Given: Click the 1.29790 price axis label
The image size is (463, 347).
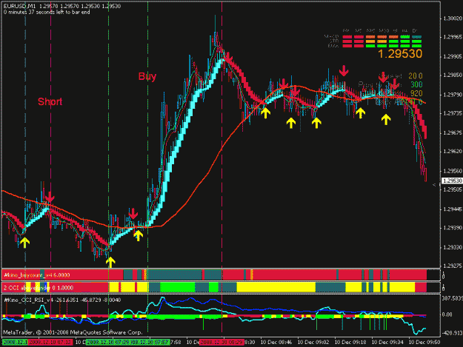Looking at the screenshot, I should coord(452,95).
